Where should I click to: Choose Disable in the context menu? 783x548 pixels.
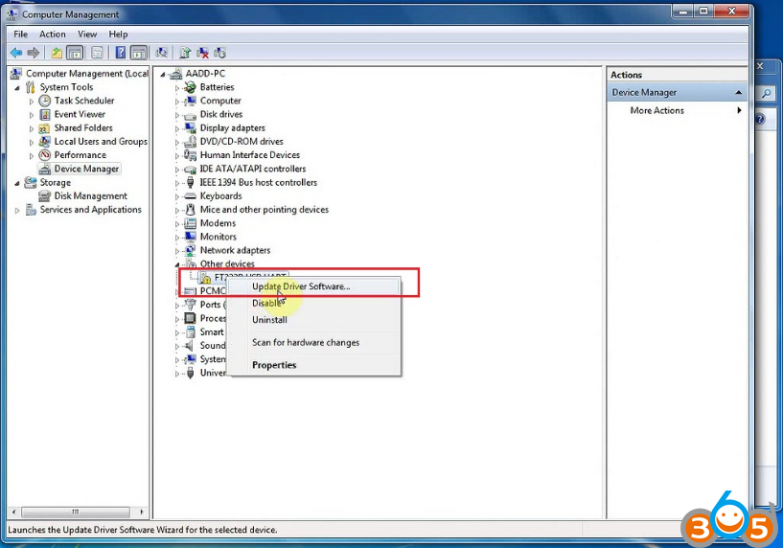coord(314,303)
